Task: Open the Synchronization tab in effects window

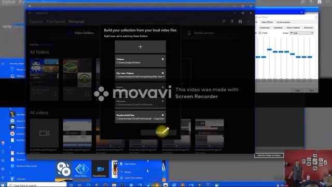Action: click(x=283, y=22)
